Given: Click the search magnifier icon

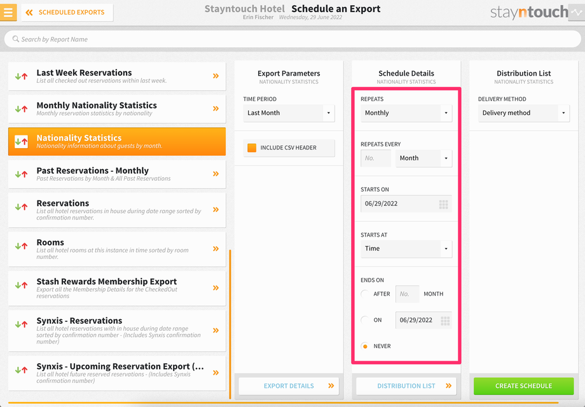Looking at the screenshot, I should (16, 39).
